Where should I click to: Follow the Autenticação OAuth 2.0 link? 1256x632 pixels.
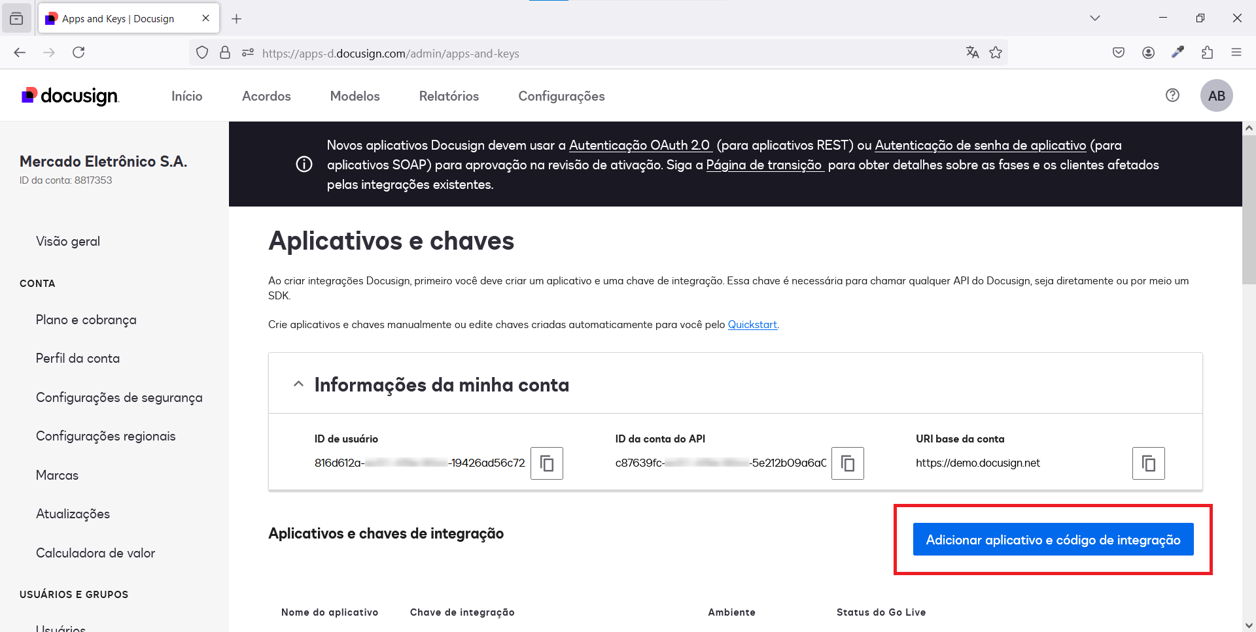639,145
